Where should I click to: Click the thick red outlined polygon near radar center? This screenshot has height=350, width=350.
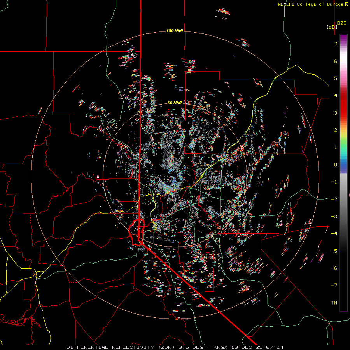(x=136, y=232)
